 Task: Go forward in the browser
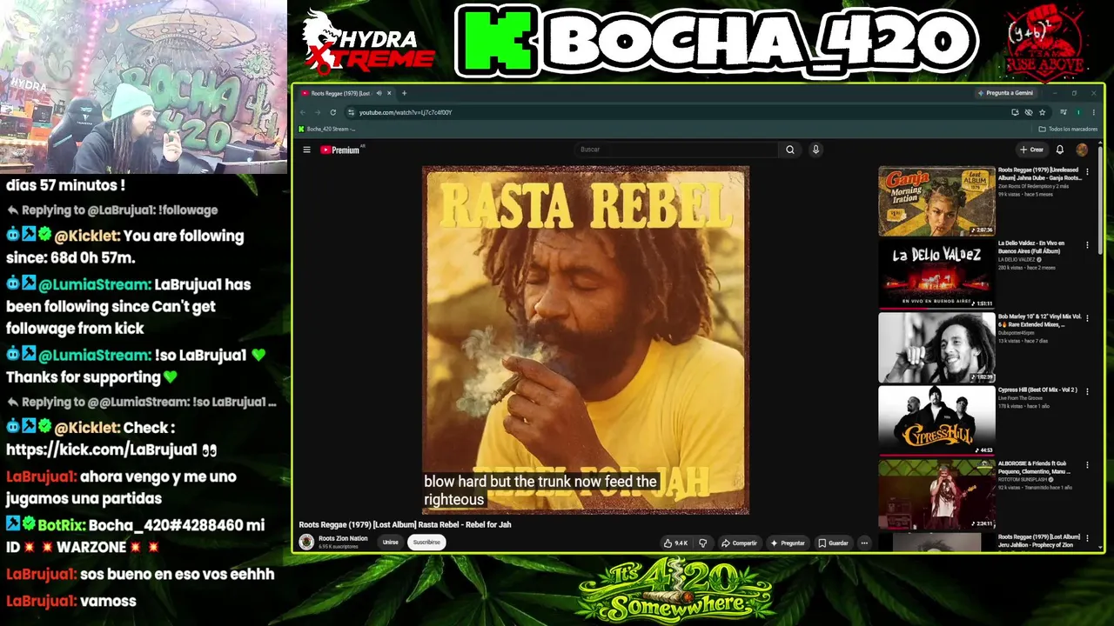pyautogui.click(x=318, y=112)
